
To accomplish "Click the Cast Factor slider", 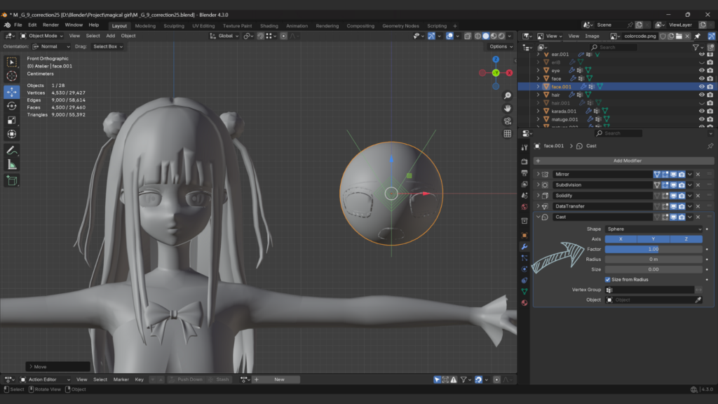I will pos(653,249).
